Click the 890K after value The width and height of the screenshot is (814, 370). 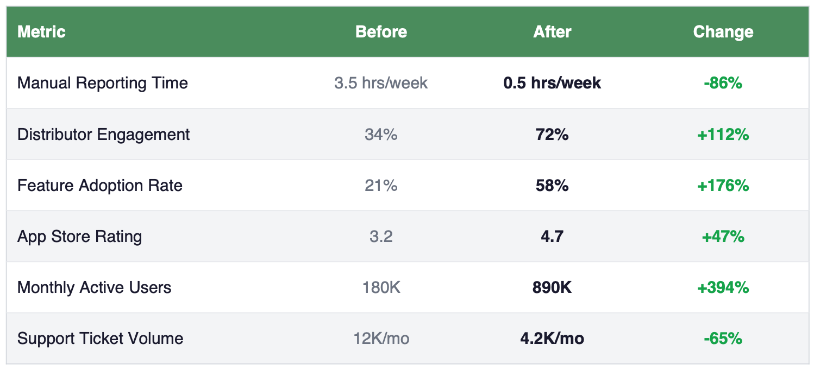[552, 288]
